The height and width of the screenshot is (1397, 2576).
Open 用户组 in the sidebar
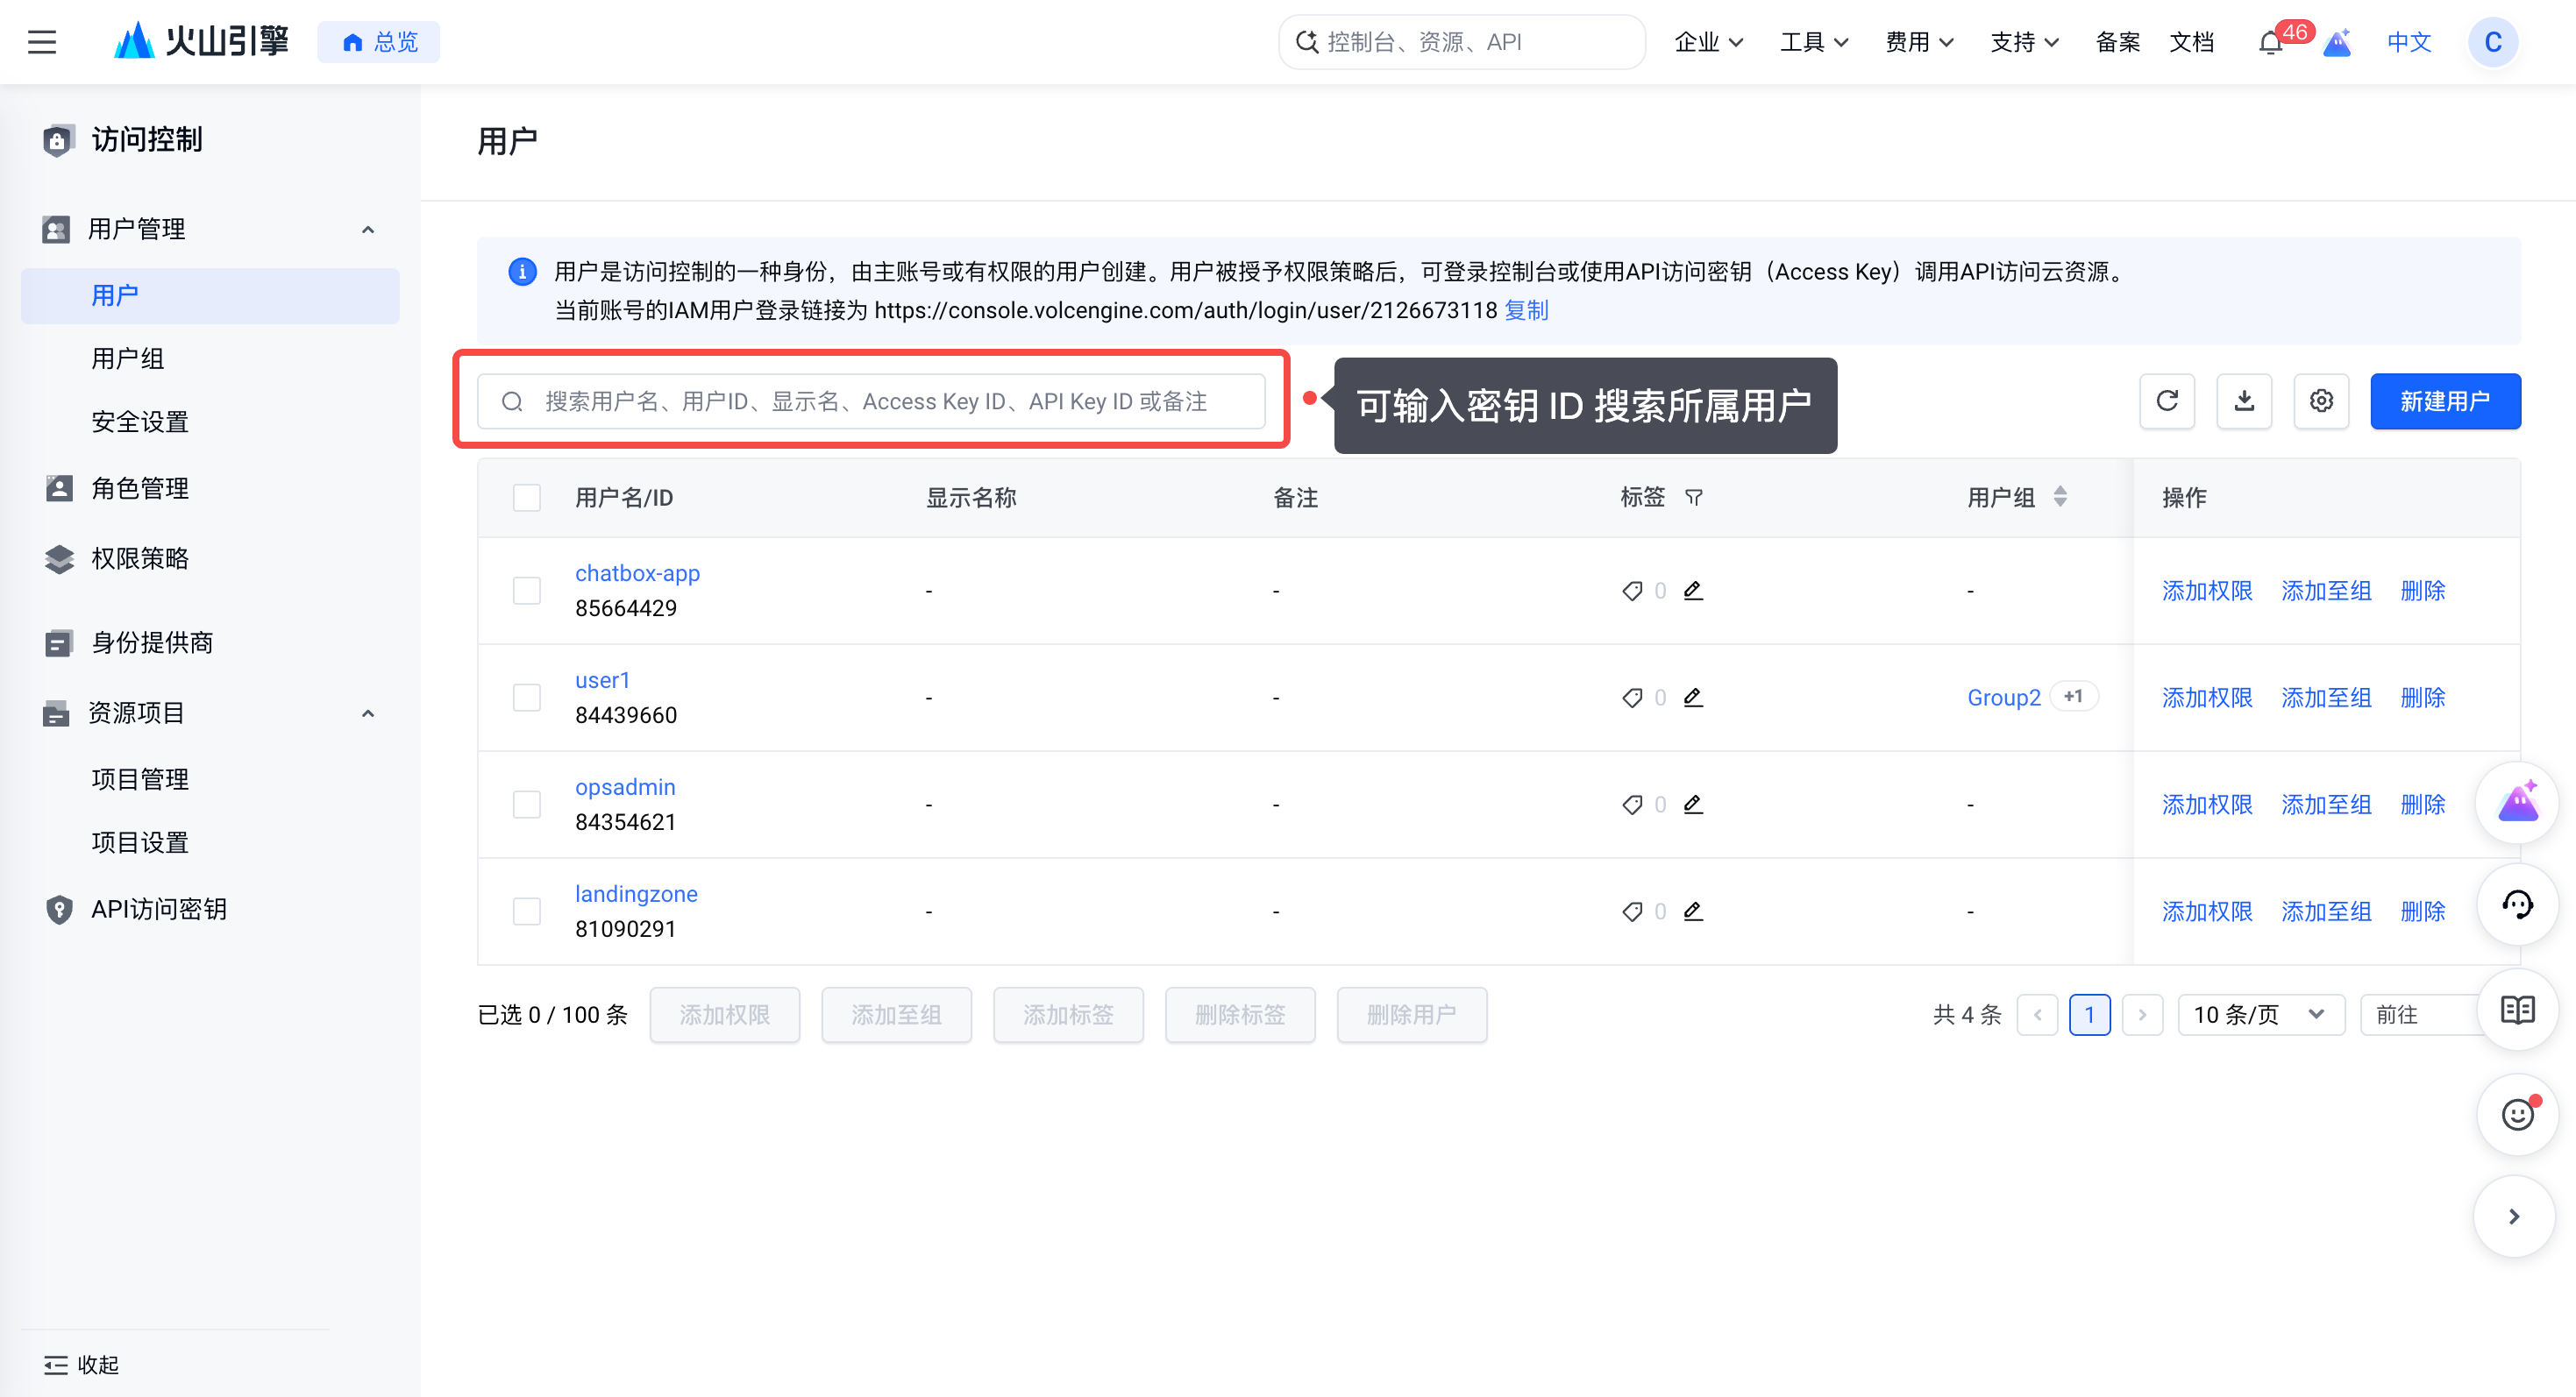tap(128, 358)
